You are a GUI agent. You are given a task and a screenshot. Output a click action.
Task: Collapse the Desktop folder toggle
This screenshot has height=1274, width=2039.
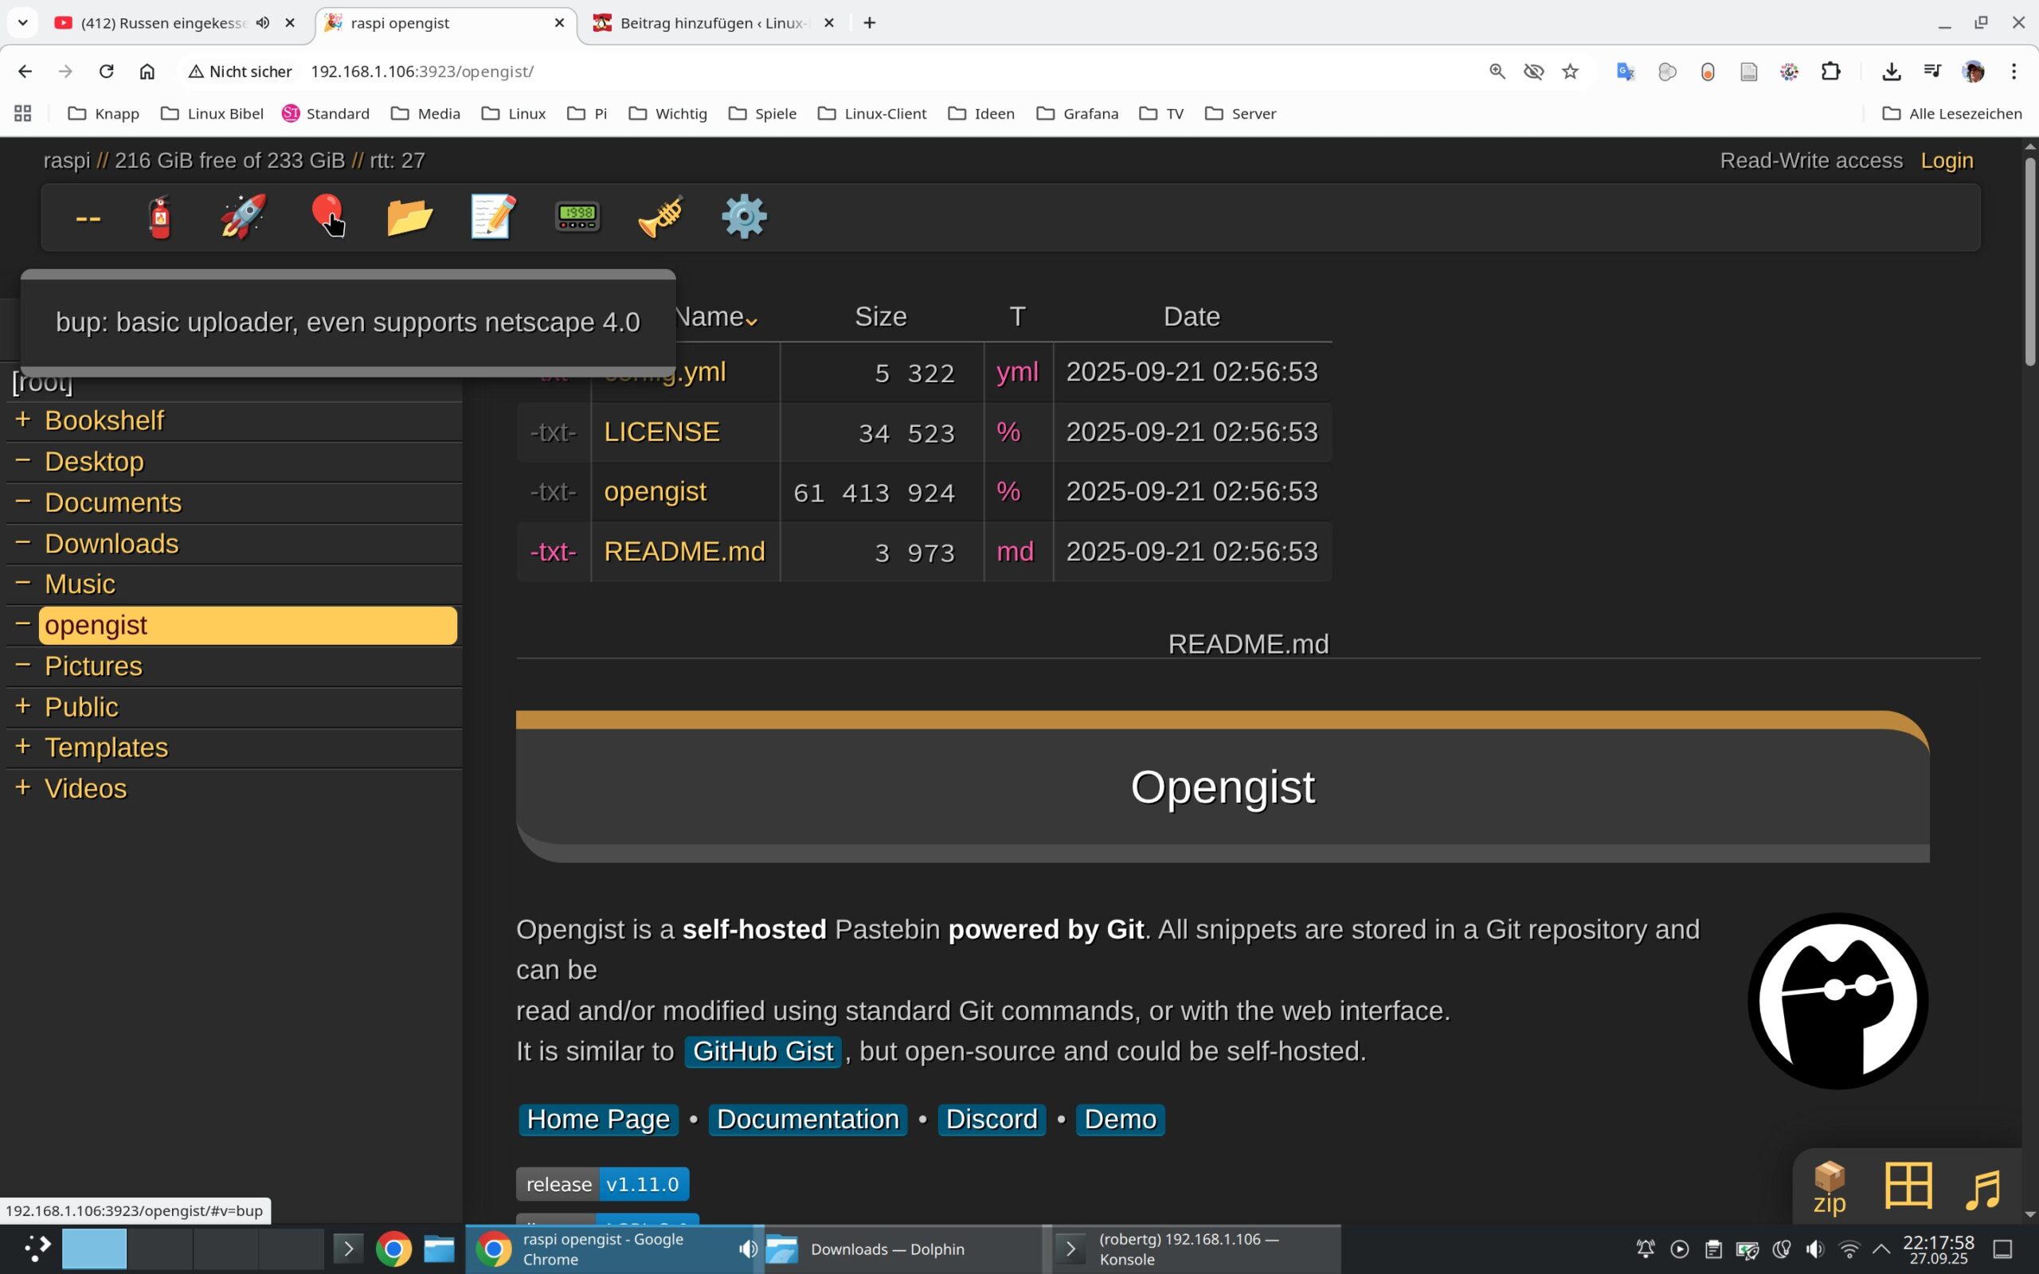[23, 460]
